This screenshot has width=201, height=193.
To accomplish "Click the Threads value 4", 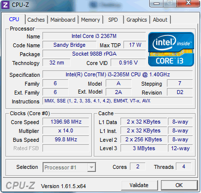I will point(184,166).
